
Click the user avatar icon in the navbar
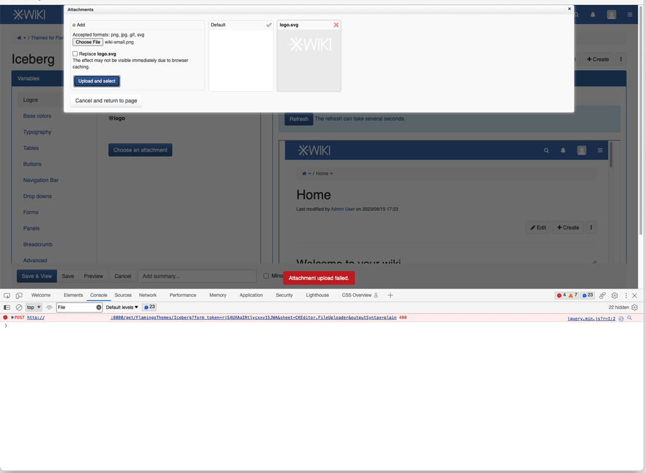point(611,15)
